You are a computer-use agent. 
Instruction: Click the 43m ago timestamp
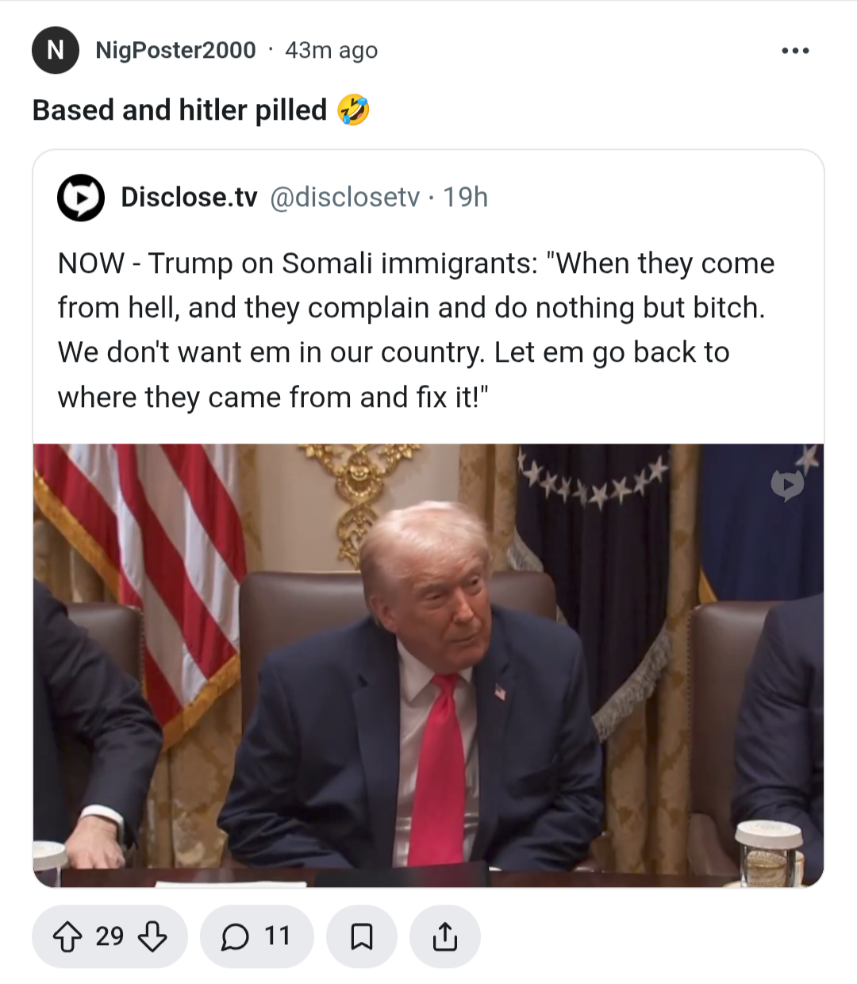click(331, 50)
